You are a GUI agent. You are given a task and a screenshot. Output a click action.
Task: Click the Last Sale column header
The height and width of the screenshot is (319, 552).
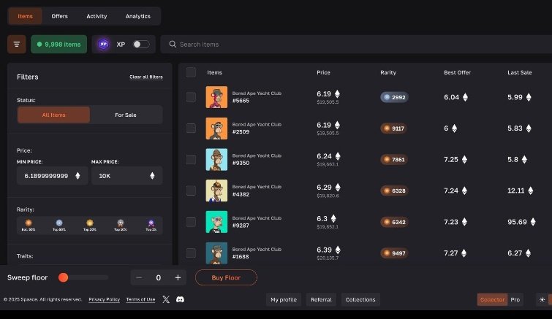[520, 72]
